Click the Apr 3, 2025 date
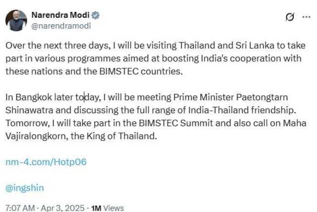Screen dimensions: 317x212 click(62, 208)
